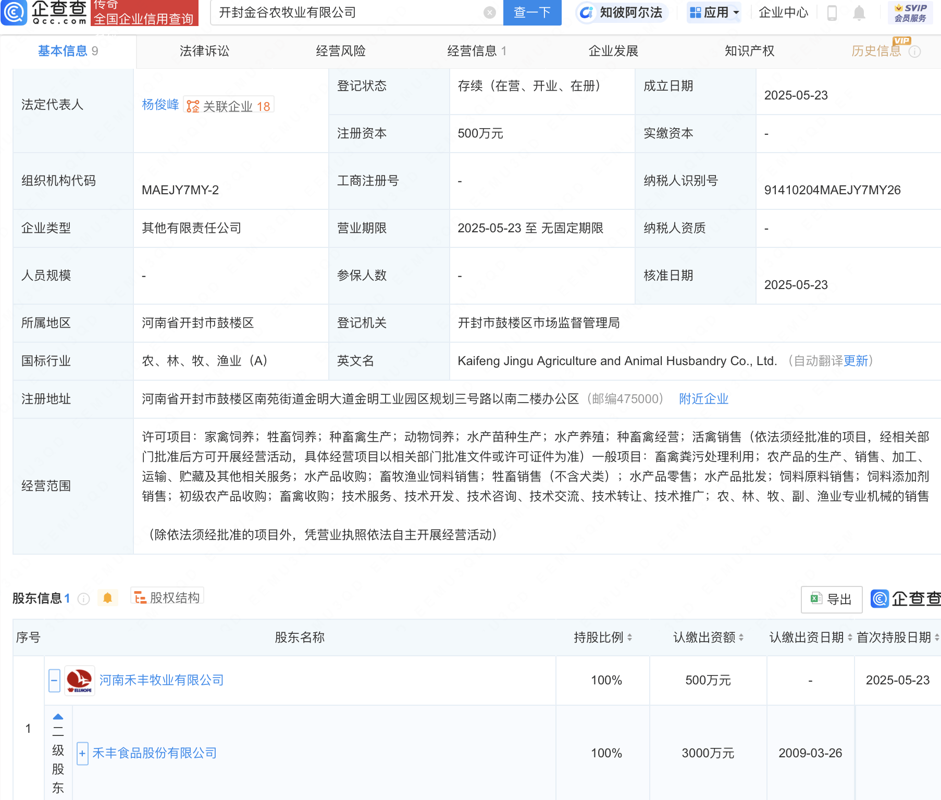Open the 应用 dropdown menu
Viewport: 941px width, 800px height.
click(714, 12)
